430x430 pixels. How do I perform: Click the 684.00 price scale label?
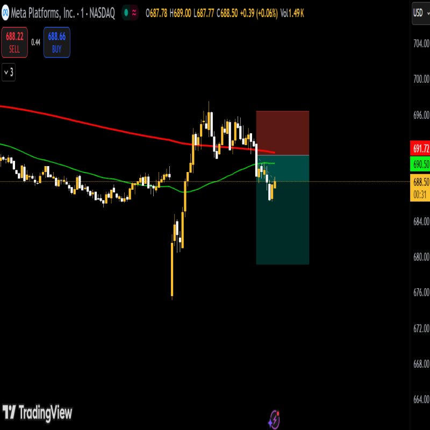point(421,221)
